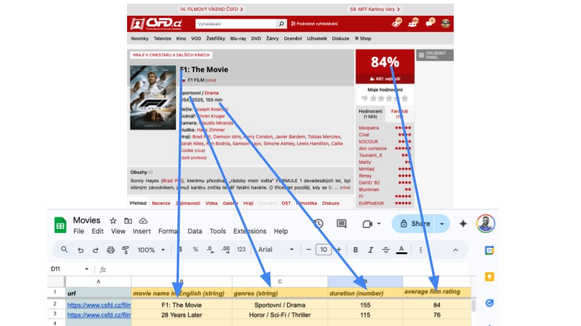This screenshot has width=581, height=326.
Task: Open the Tools menu in Sheets
Action: [217, 231]
